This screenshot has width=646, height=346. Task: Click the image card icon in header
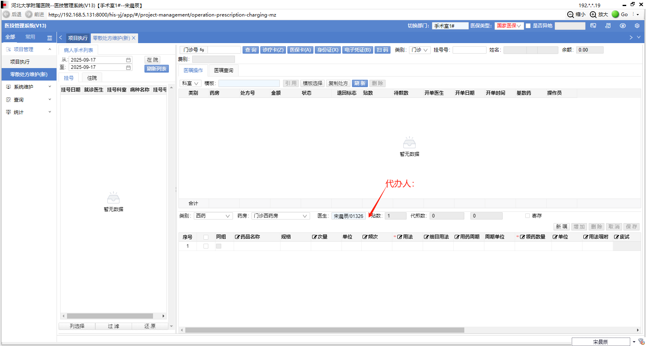pyautogui.click(x=593, y=26)
